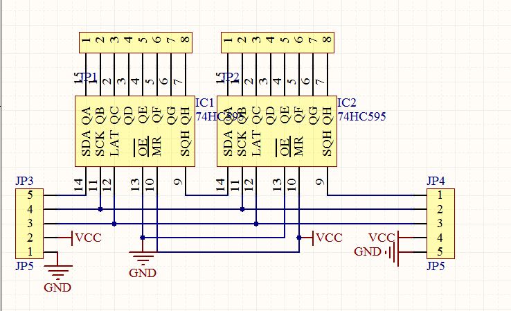Click the JP4 designator text

point(436,181)
